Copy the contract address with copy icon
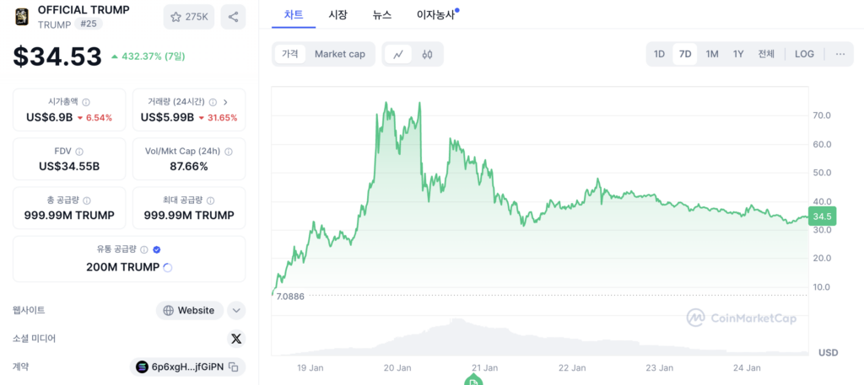This screenshot has width=864, height=385. (x=235, y=366)
